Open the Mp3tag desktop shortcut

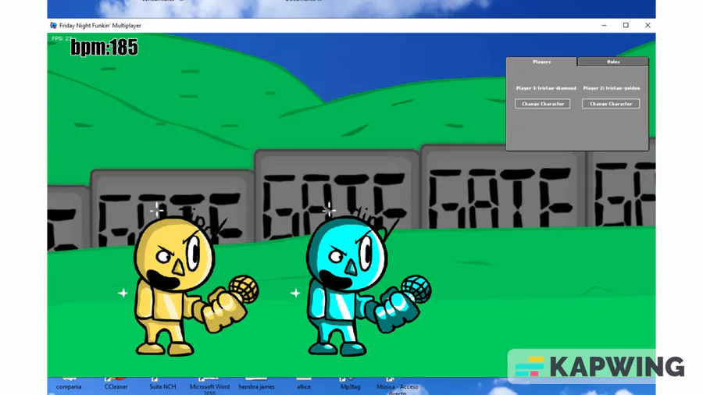(350, 384)
